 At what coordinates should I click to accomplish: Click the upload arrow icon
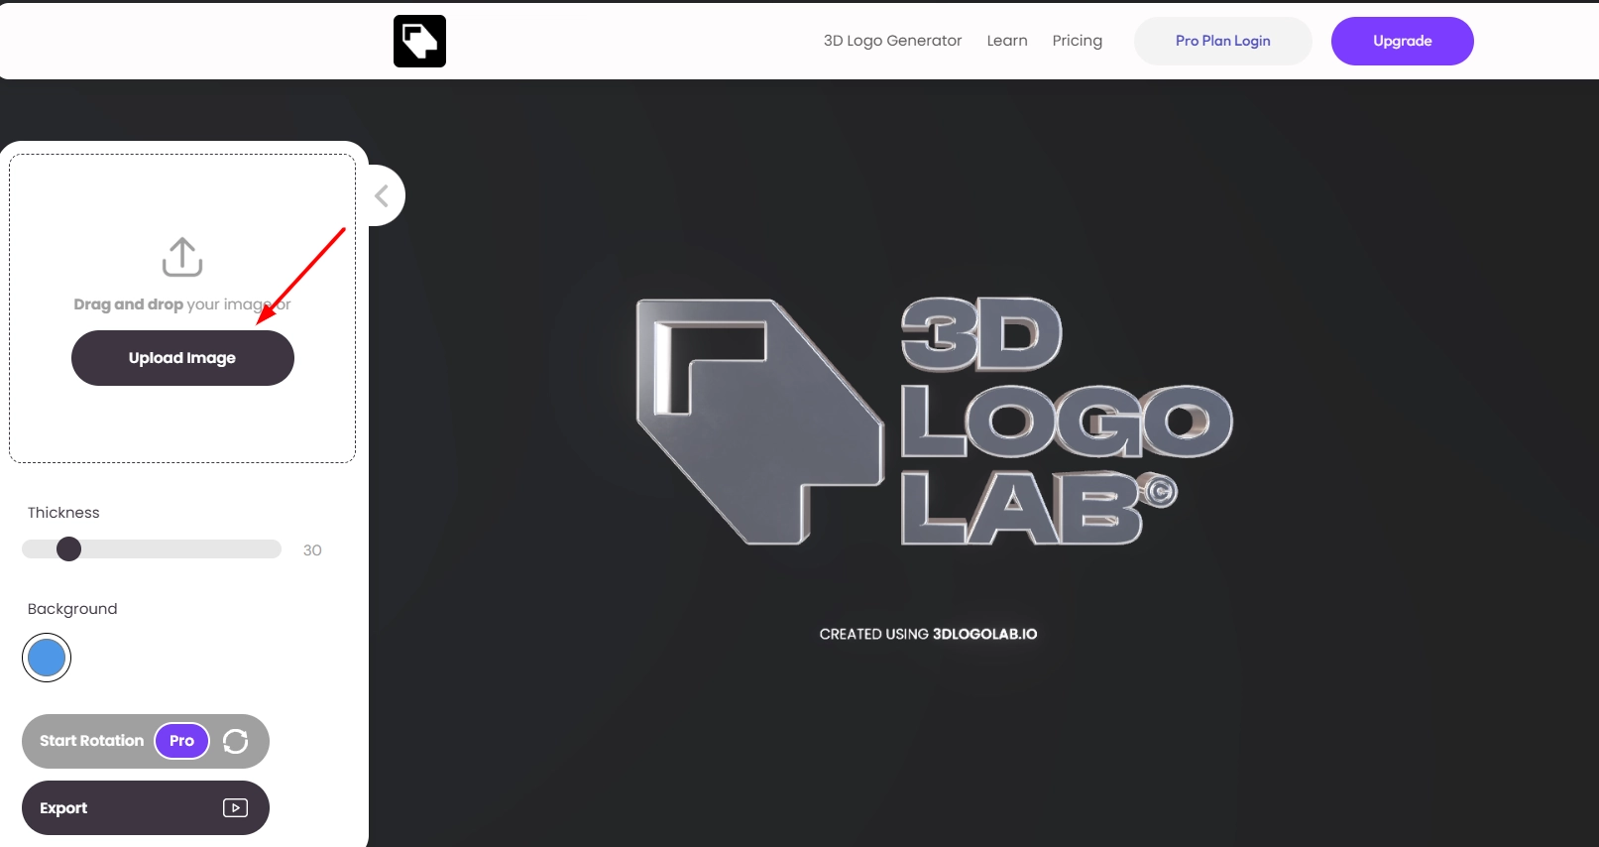coord(182,257)
